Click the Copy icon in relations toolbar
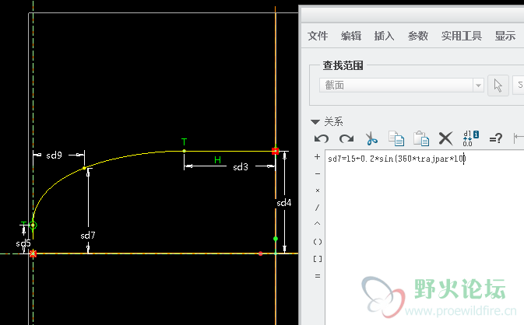 click(x=396, y=138)
